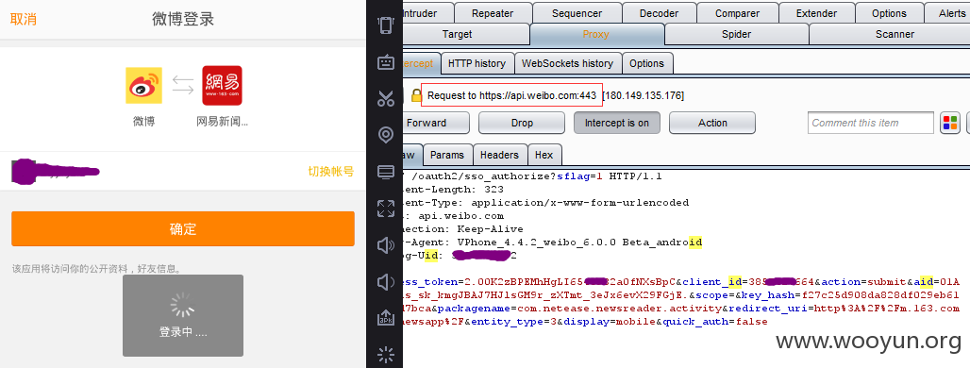The image size is (970, 368).
Task: Switch to the Spider tab
Action: point(736,34)
